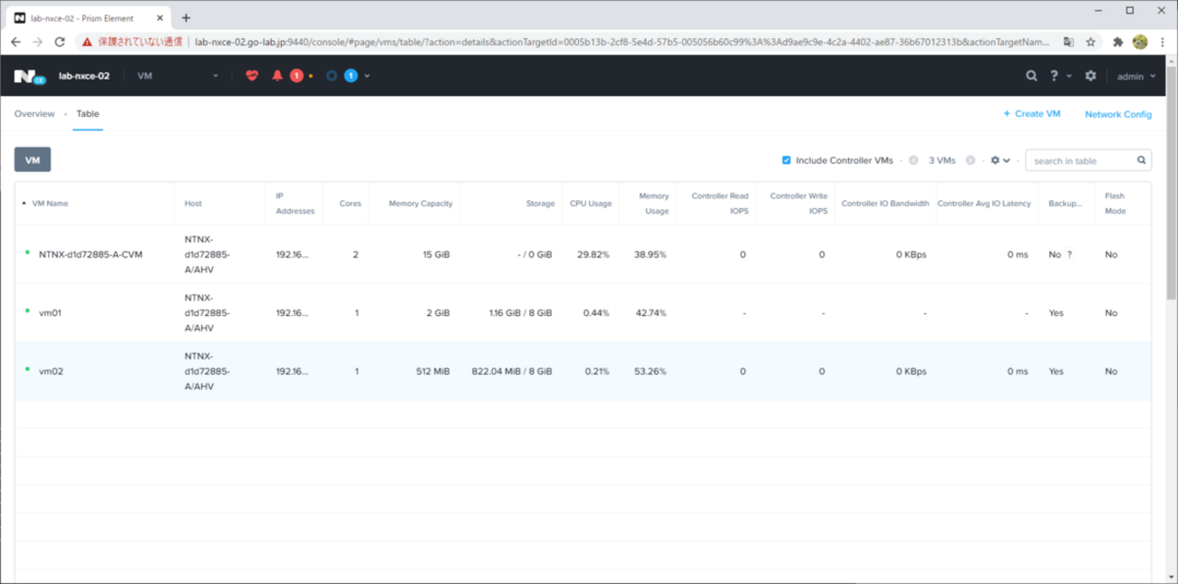The height and width of the screenshot is (584, 1178).
Task: Click the Create VM link
Action: pos(1031,114)
